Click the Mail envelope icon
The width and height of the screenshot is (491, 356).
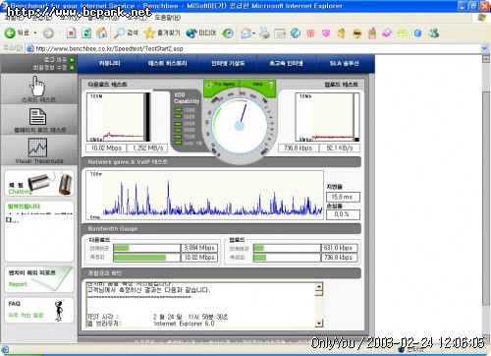point(245,33)
